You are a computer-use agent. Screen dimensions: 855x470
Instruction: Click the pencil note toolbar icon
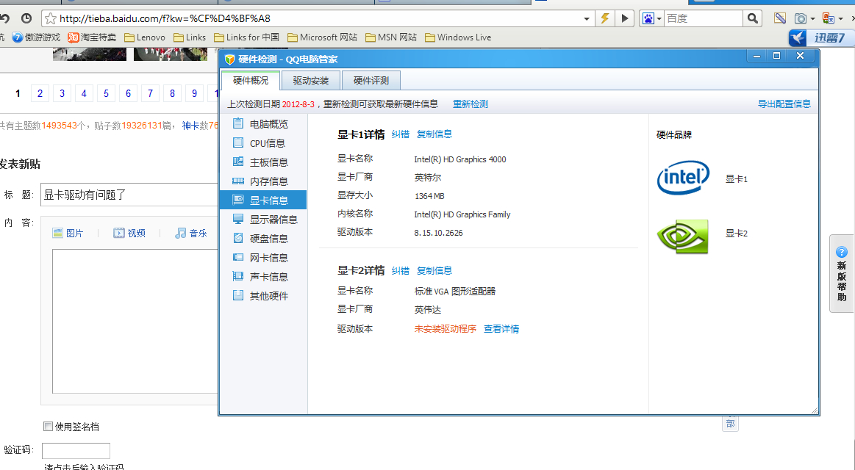(780, 18)
